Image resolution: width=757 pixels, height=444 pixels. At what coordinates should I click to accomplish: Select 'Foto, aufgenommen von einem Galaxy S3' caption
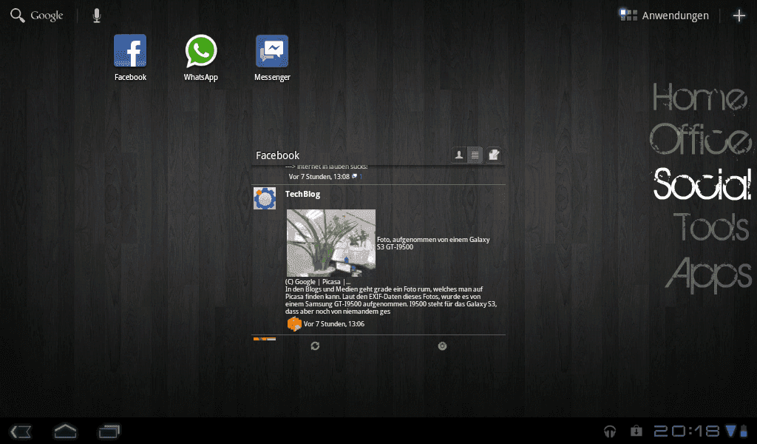433,243
